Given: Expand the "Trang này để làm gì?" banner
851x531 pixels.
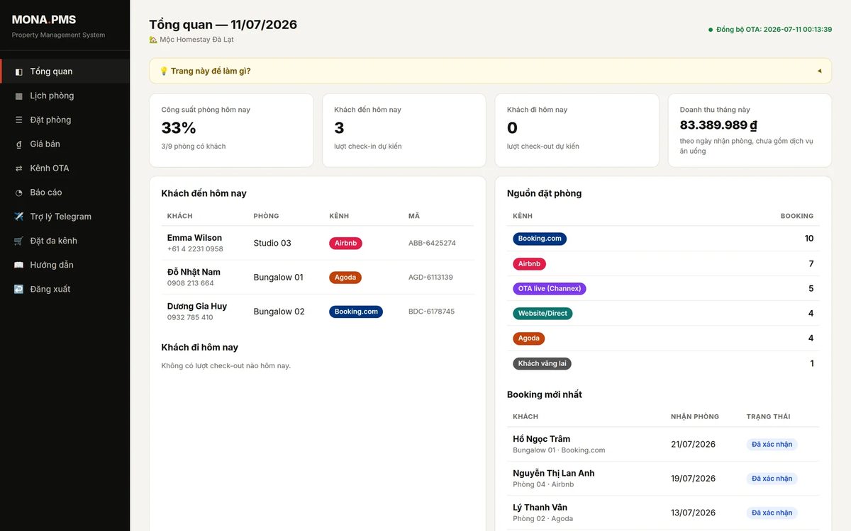Looking at the screenshot, I should point(490,71).
